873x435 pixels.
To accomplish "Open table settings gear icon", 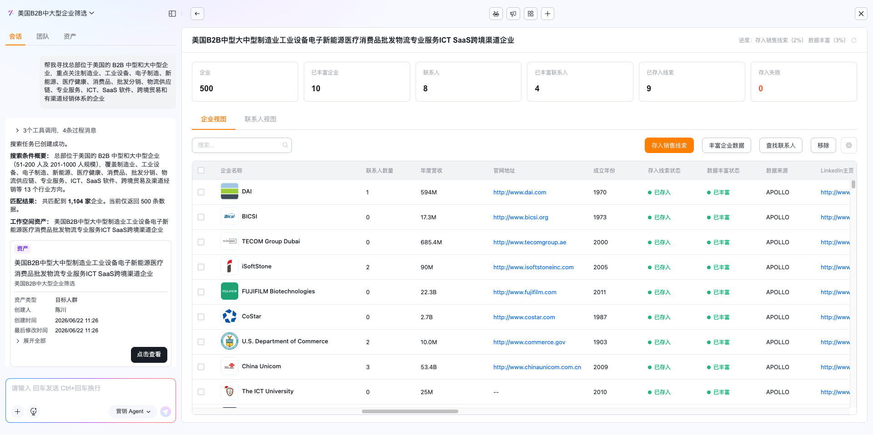I will [x=849, y=145].
